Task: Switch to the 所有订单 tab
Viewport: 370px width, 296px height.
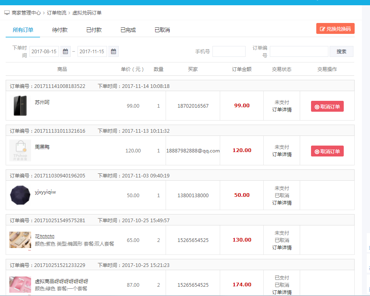Action: 23,30
